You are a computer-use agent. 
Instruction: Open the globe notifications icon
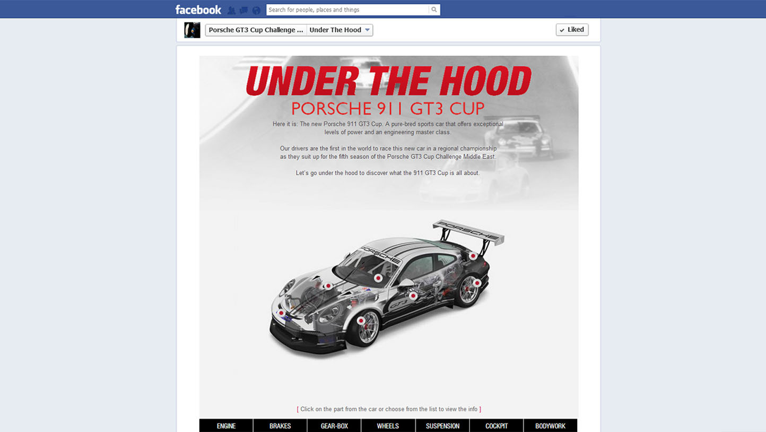256,10
